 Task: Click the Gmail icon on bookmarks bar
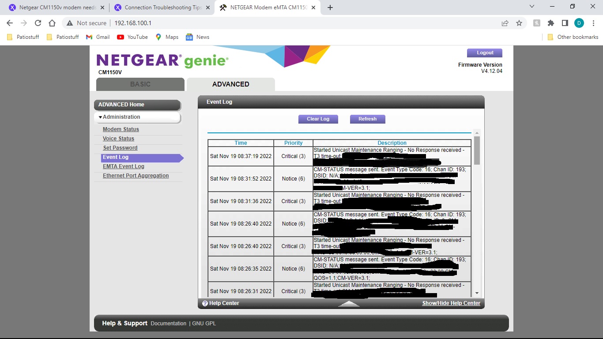[90, 37]
